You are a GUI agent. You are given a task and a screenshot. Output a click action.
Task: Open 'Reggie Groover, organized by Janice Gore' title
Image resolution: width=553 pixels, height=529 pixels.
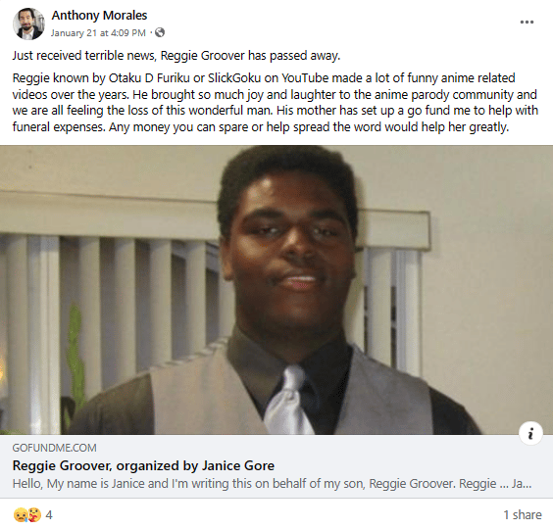(143, 465)
